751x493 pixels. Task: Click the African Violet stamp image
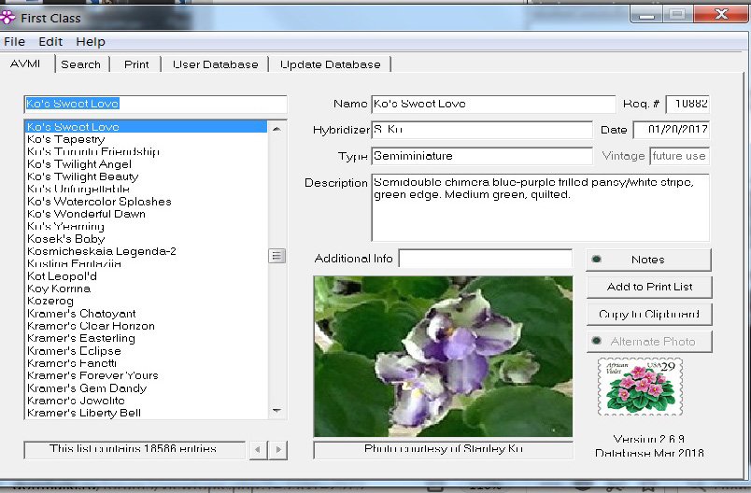[x=641, y=387]
